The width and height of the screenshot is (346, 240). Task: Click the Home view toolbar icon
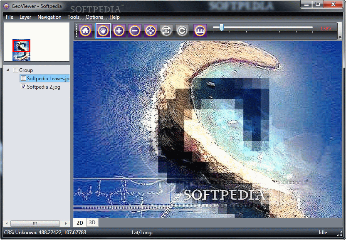click(x=85, y=31)
